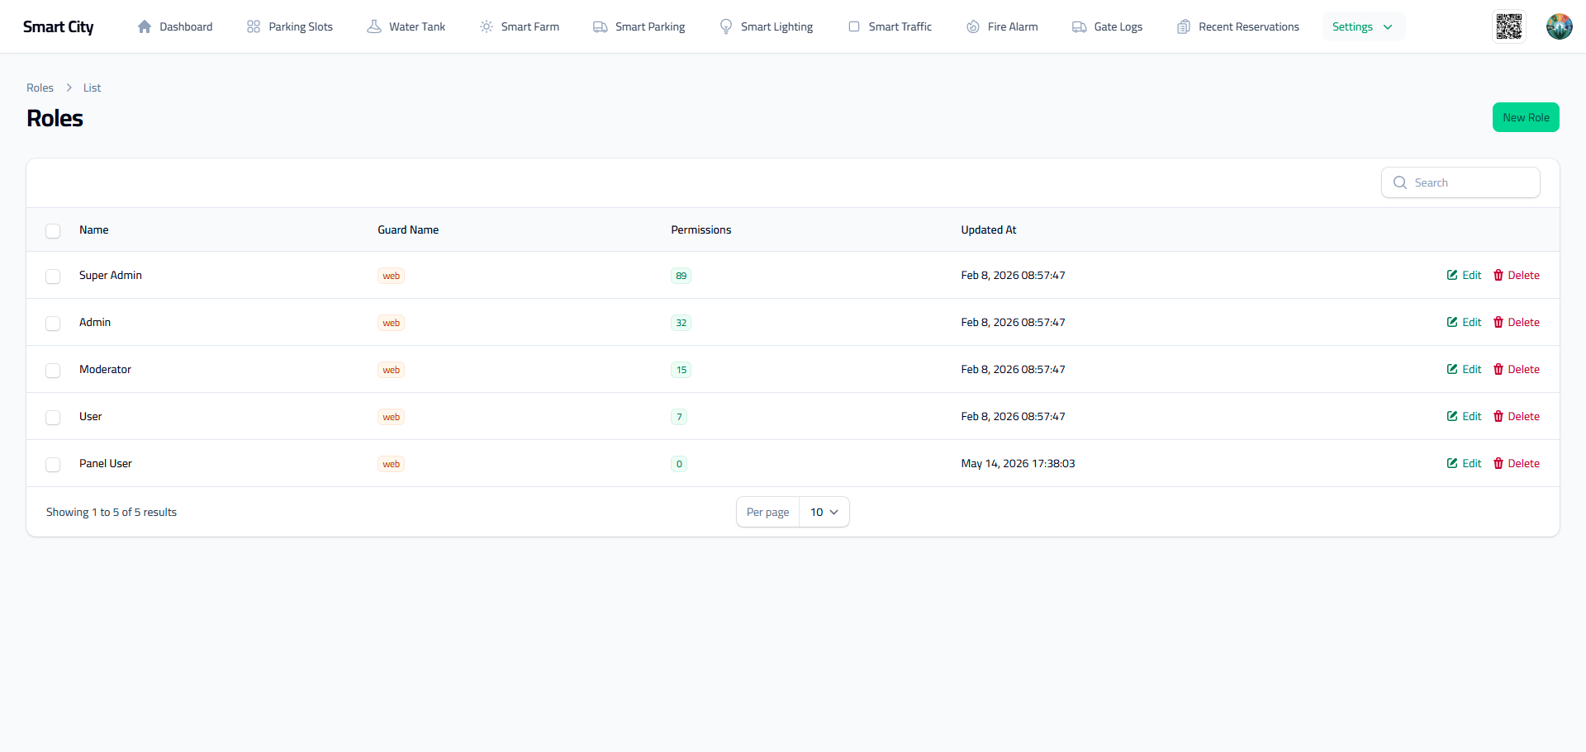Click the 32 permissions badge
Screen dimensions: 1586x752
click(x=681, y=323)
